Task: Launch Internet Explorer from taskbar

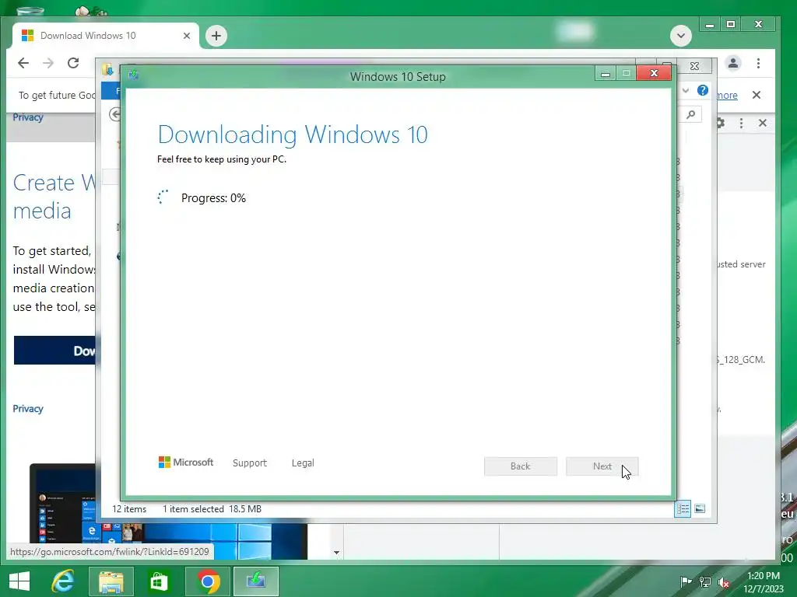Action: point(63,581)
